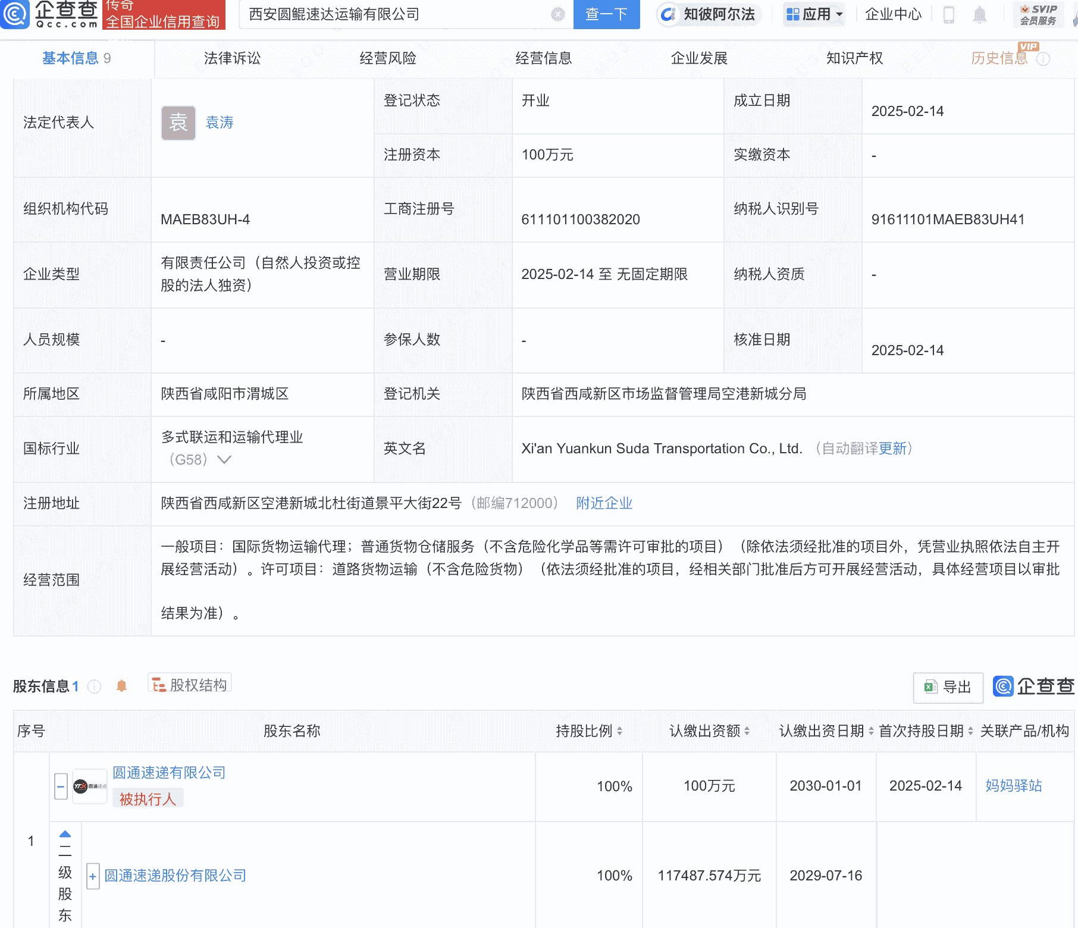Expand 圆通速递股份有限公司 shareholder row

click(x=93, y=876)
